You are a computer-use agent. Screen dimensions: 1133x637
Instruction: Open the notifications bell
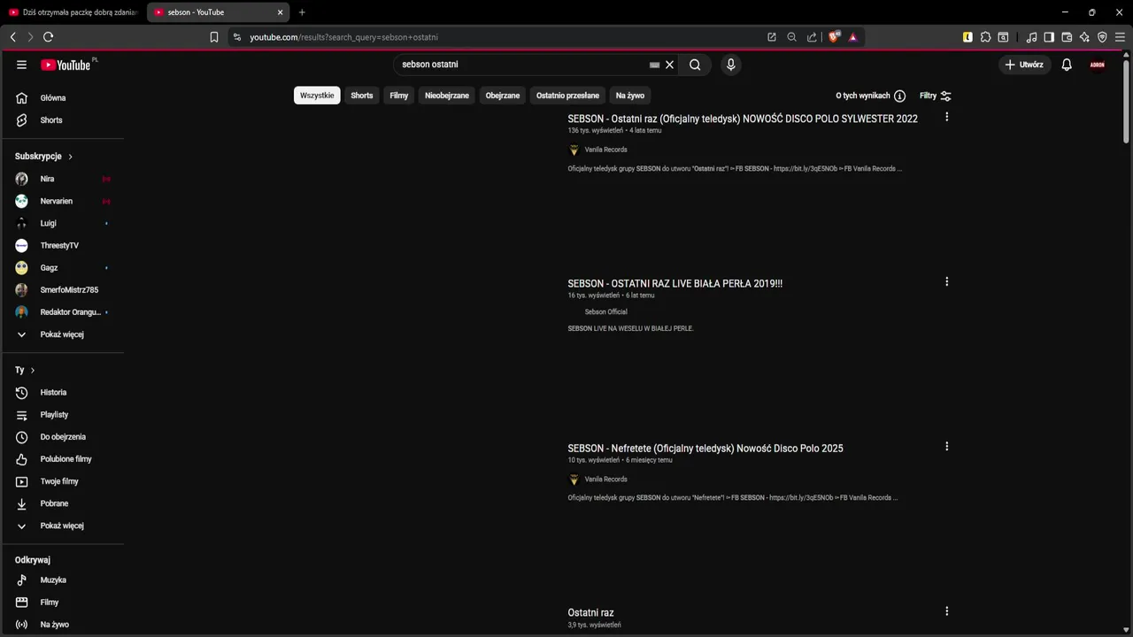[x=1067, y=65]
